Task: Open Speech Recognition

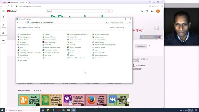Action: pos(99,53)
